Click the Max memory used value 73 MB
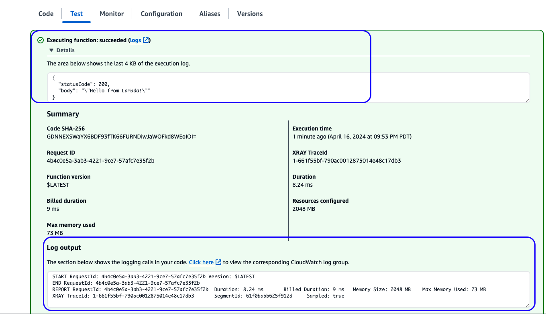Screen dimensions: 546x314 (x=55, y=233)
